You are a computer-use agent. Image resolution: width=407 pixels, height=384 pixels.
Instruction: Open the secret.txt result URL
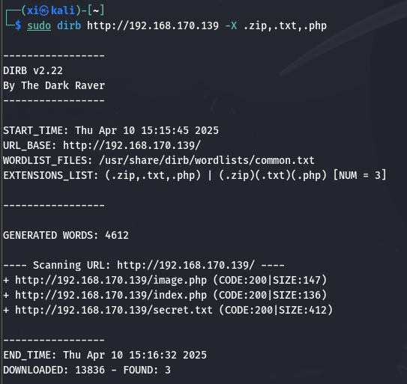pyautogui.click(x=114, y=310)
